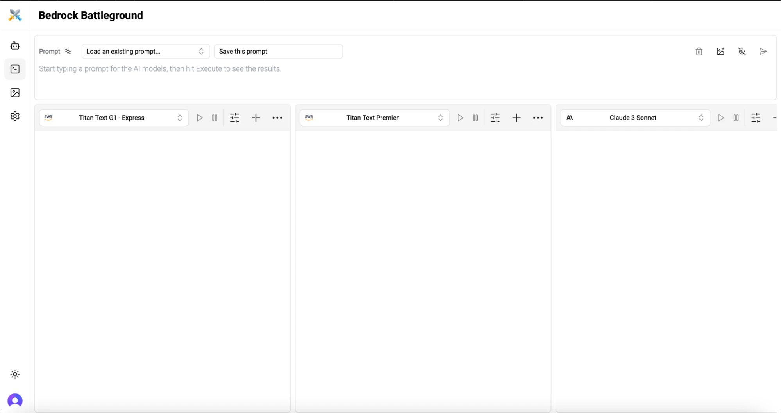Open more options for Titan Text G1 - Express

coord(277,118)
